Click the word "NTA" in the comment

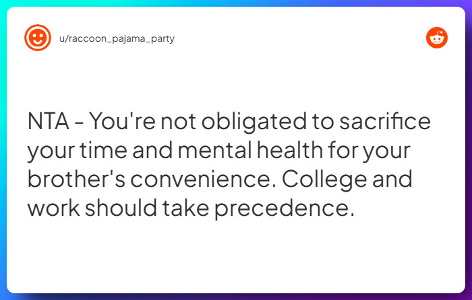coord(49,123)
